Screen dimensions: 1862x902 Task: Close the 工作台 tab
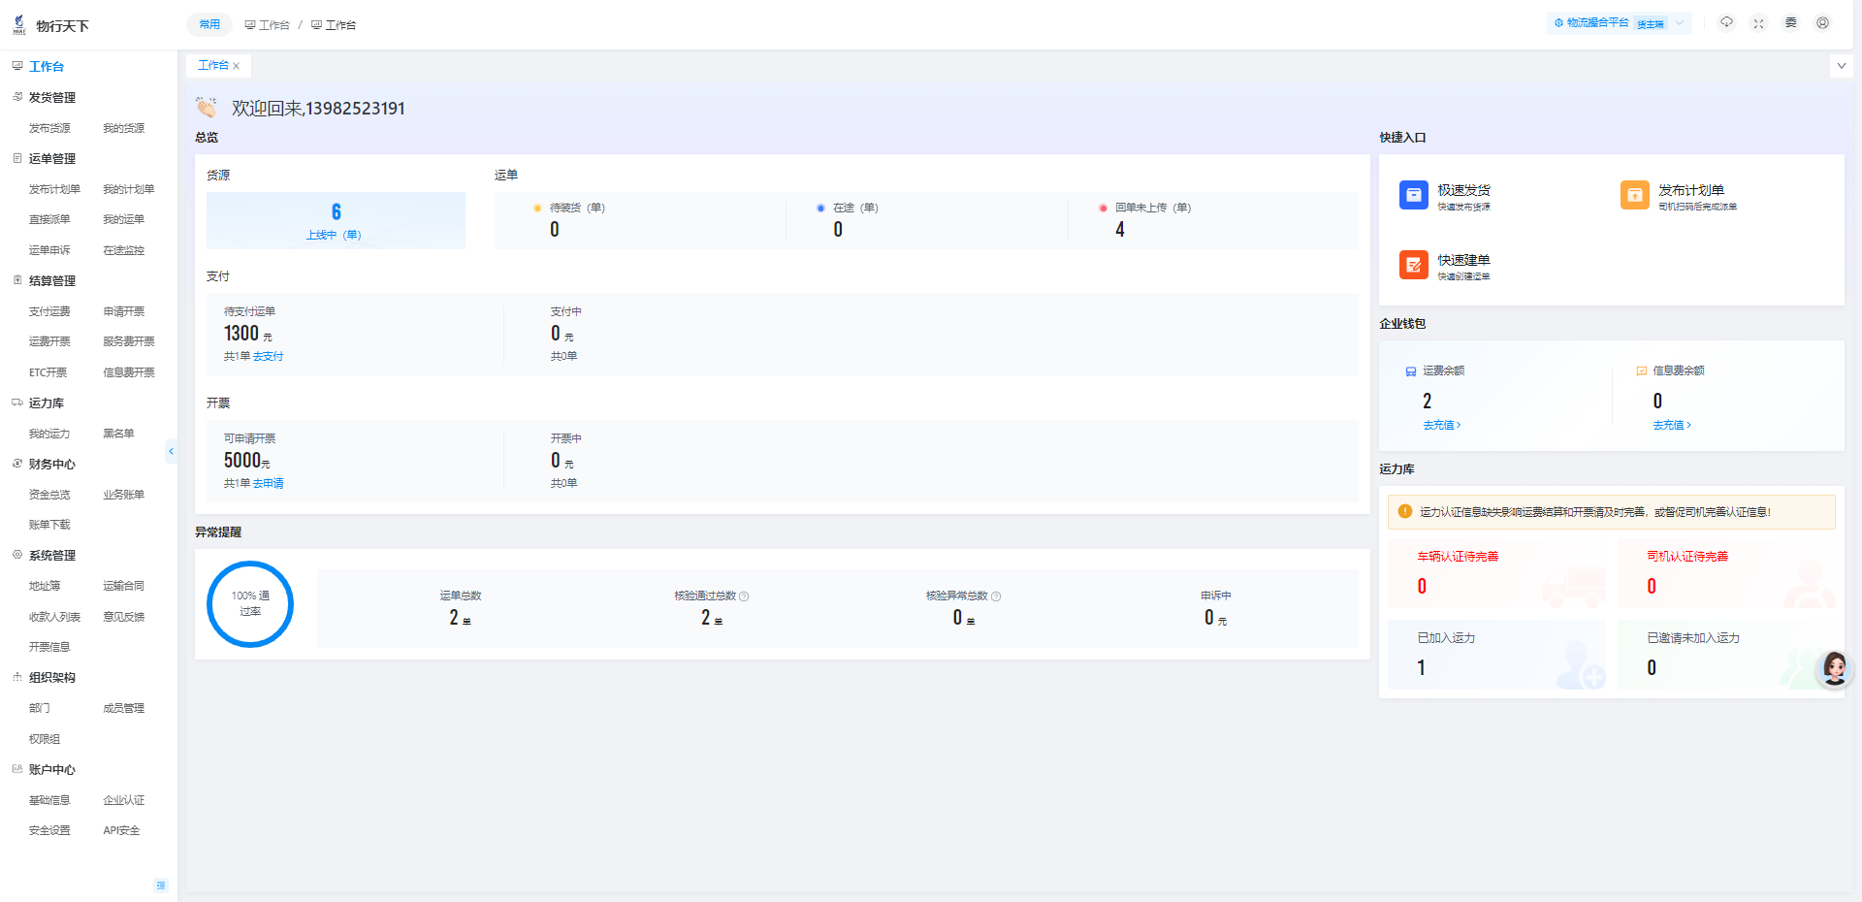pos(236,66)
